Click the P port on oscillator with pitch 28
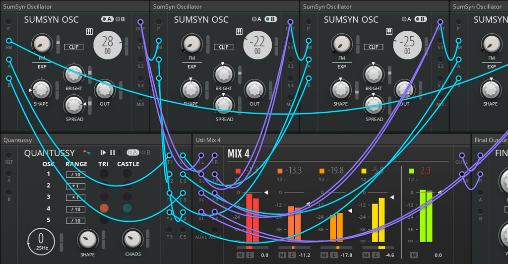Viewport: 508px width, 264px height. (9, 22)
